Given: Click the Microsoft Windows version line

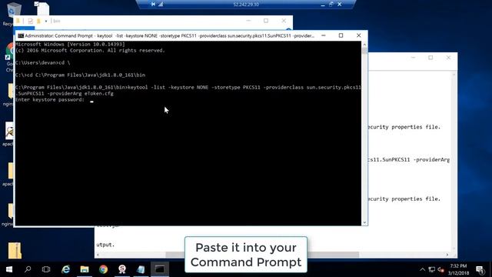Looking at the screenshot, I should 70,45.
